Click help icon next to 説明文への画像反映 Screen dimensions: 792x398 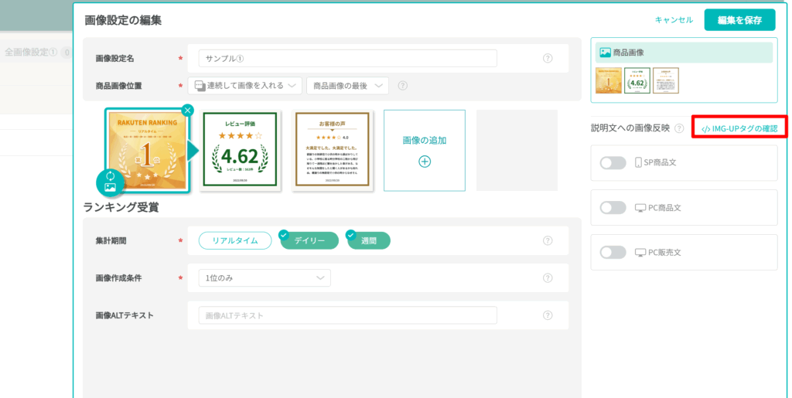[x=679, y=128]
